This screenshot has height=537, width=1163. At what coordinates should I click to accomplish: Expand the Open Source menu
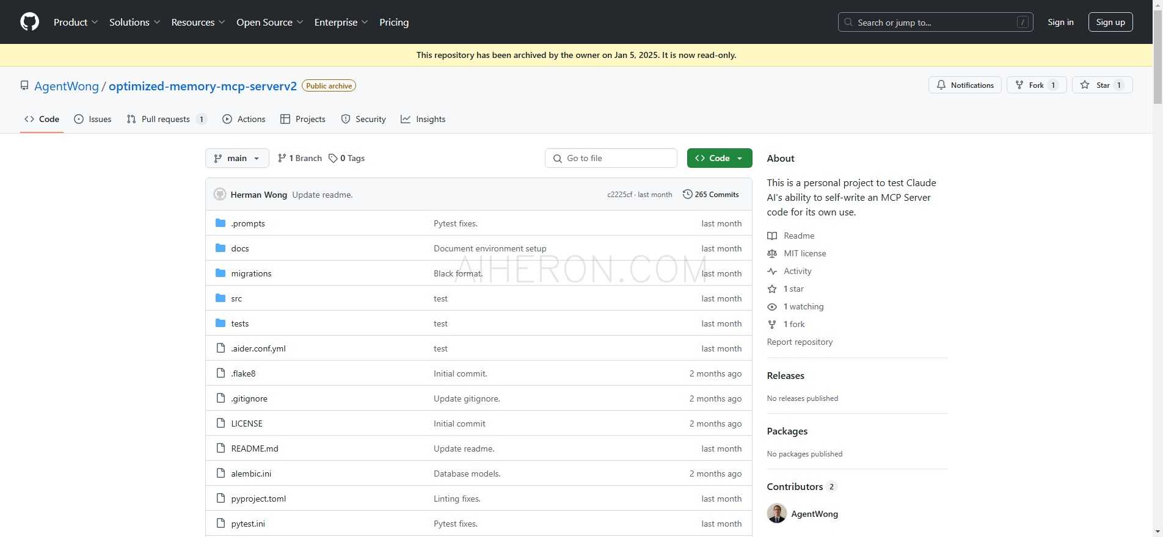(x=270, y=22)
